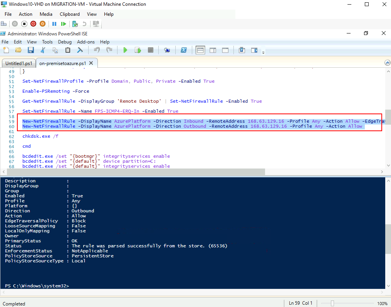The width and height of the screenshot is (391, 307).
Task: Click the cmd line in the script
Action: click(27, 146)
